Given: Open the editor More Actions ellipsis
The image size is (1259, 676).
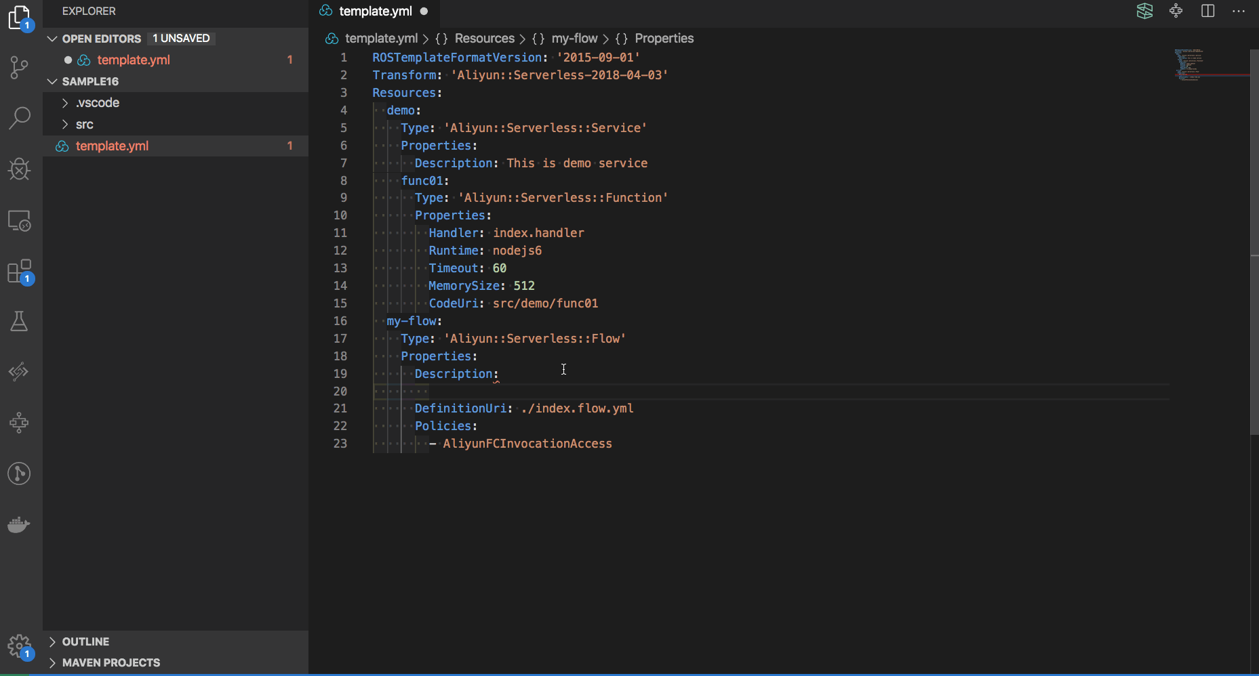Looking at the screenshot, I should pyautogui.click(x=1239, y=11).
